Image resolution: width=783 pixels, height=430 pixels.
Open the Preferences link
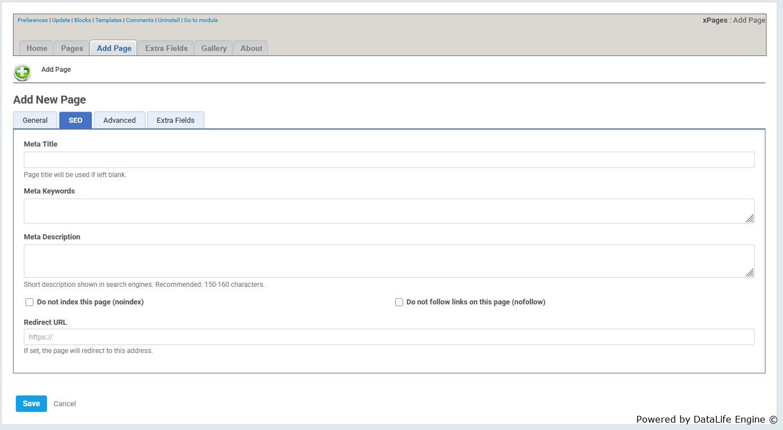[33, 20]
